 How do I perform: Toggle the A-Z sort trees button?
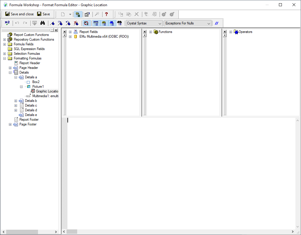[x=86, y=23]
